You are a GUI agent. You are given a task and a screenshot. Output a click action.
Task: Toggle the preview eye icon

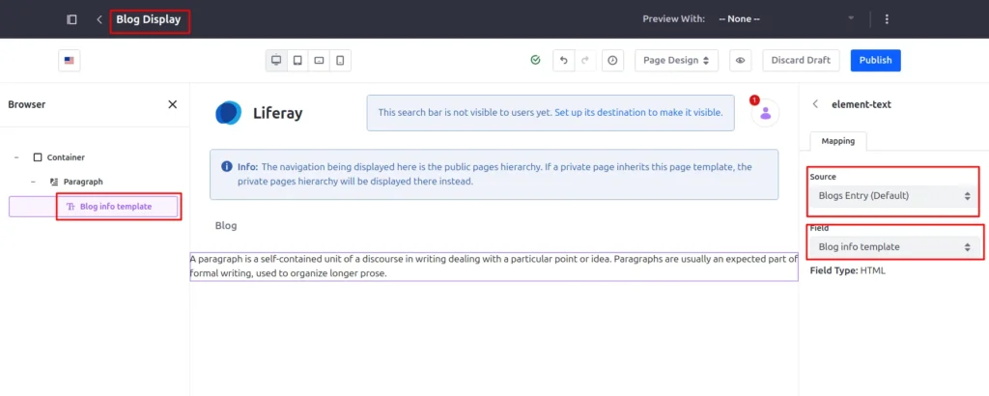click(x=741, y=61)
